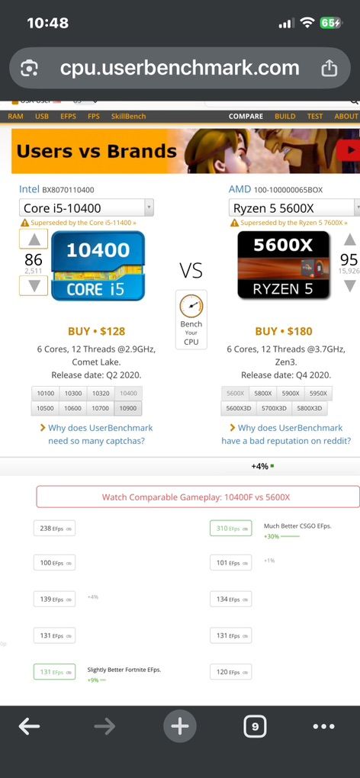Viewport: 360px width, 778px height.
Task: Expand the Core i5-10400 dropdown
Action: (86, 207)
